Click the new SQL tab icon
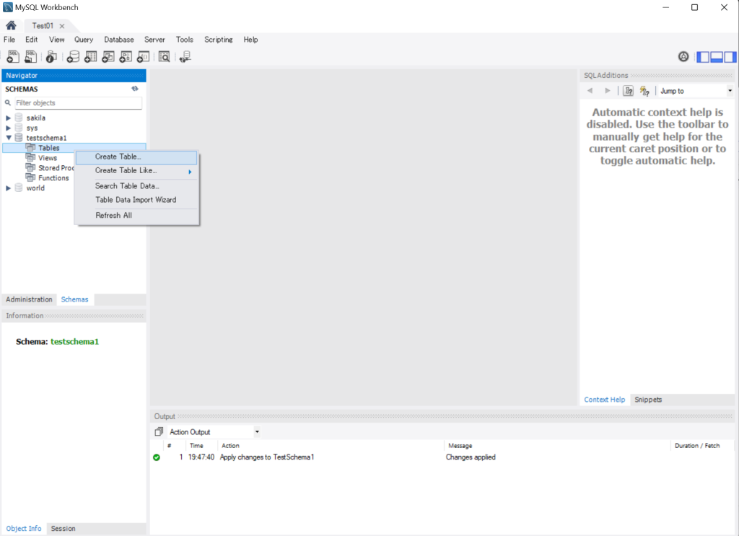739x536 pixels. click(x=13, y=57)
